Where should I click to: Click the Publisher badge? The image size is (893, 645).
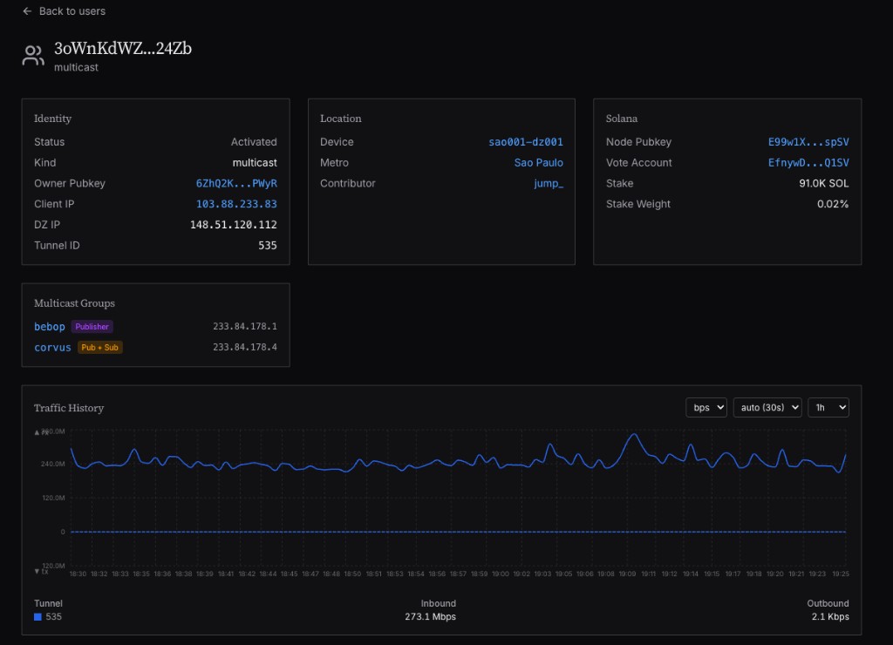pyautogui.click(x=92, y=327)
